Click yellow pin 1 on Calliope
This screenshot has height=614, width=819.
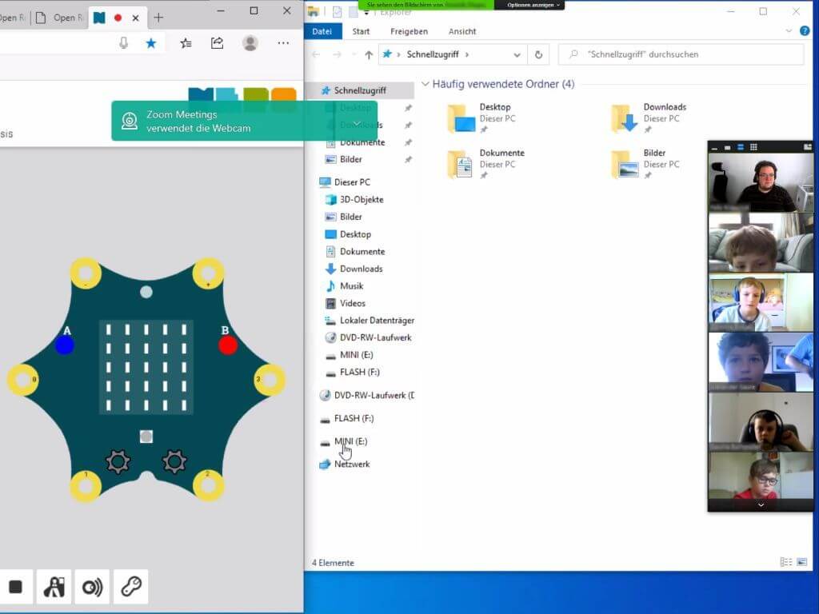86,485
